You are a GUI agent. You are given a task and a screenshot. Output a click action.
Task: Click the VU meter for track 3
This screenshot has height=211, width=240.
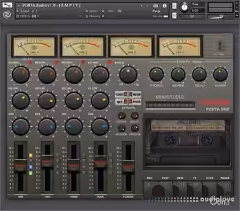(131, 46)
